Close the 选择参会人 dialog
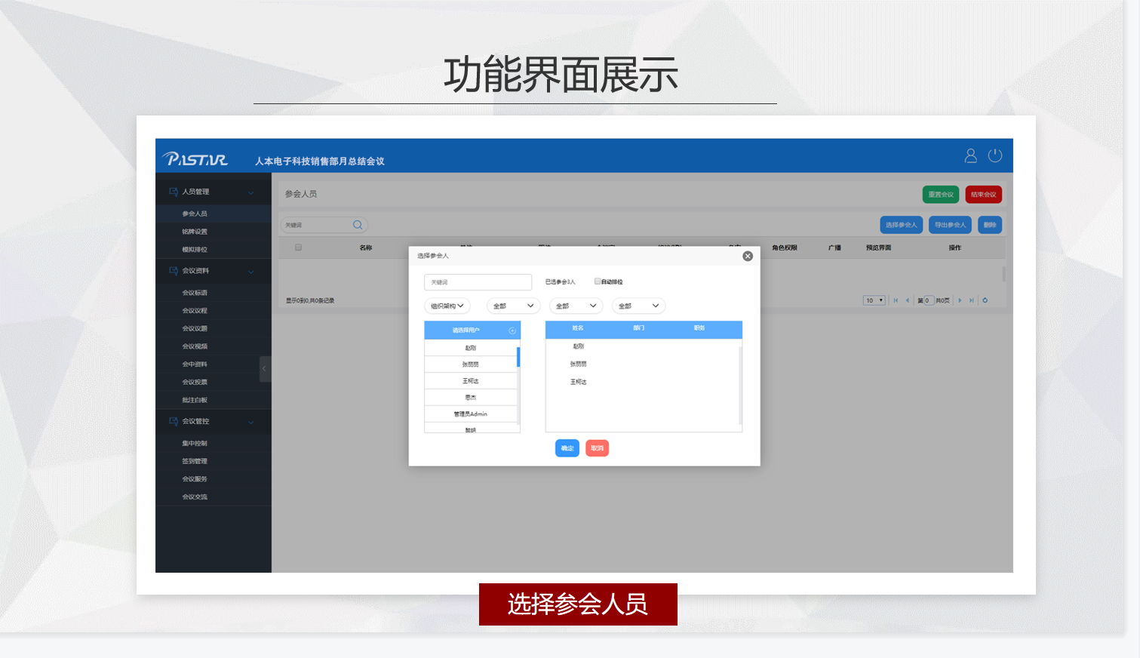The image size is (1140, 658). tap(748, 257)
